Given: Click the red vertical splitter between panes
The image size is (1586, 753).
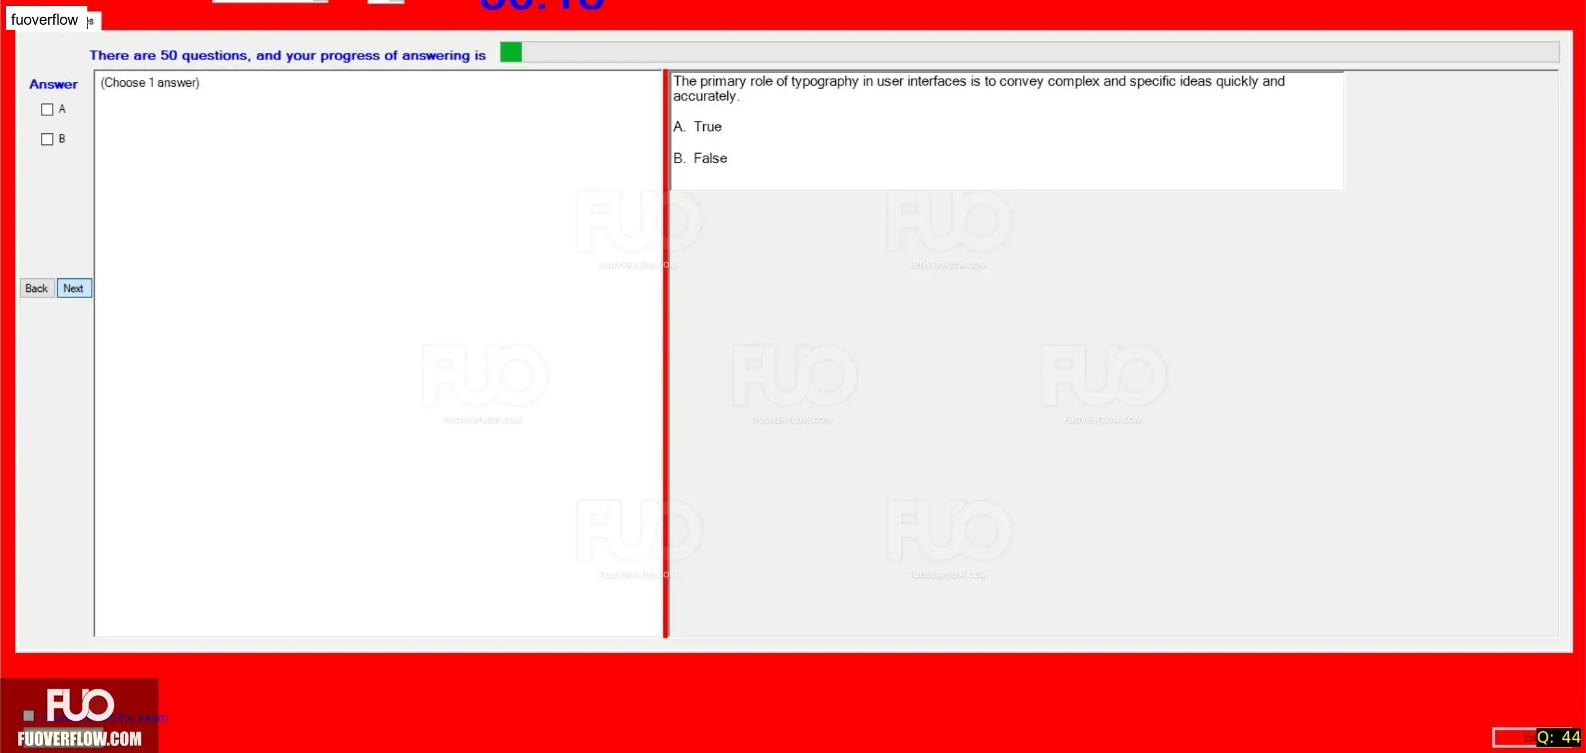Looking at the screenshot, I should tap(666, 353).
